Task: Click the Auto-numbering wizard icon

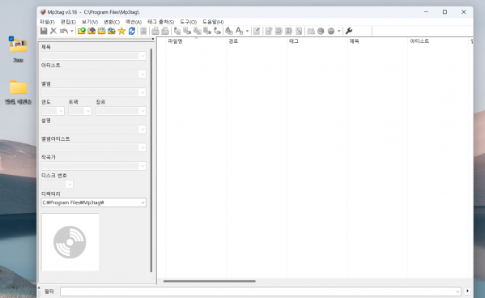Action: pyautogui.click(x=299, y=31)
